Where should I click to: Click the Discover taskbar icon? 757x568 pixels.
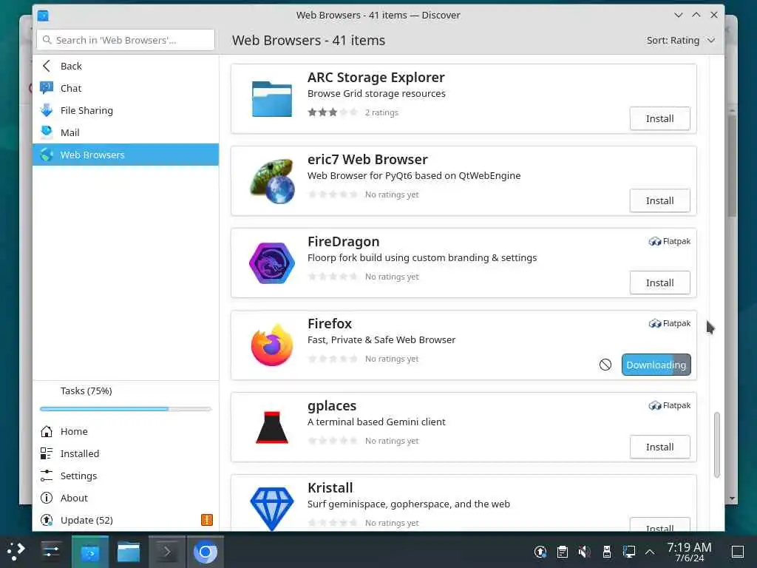click(89, 552)
